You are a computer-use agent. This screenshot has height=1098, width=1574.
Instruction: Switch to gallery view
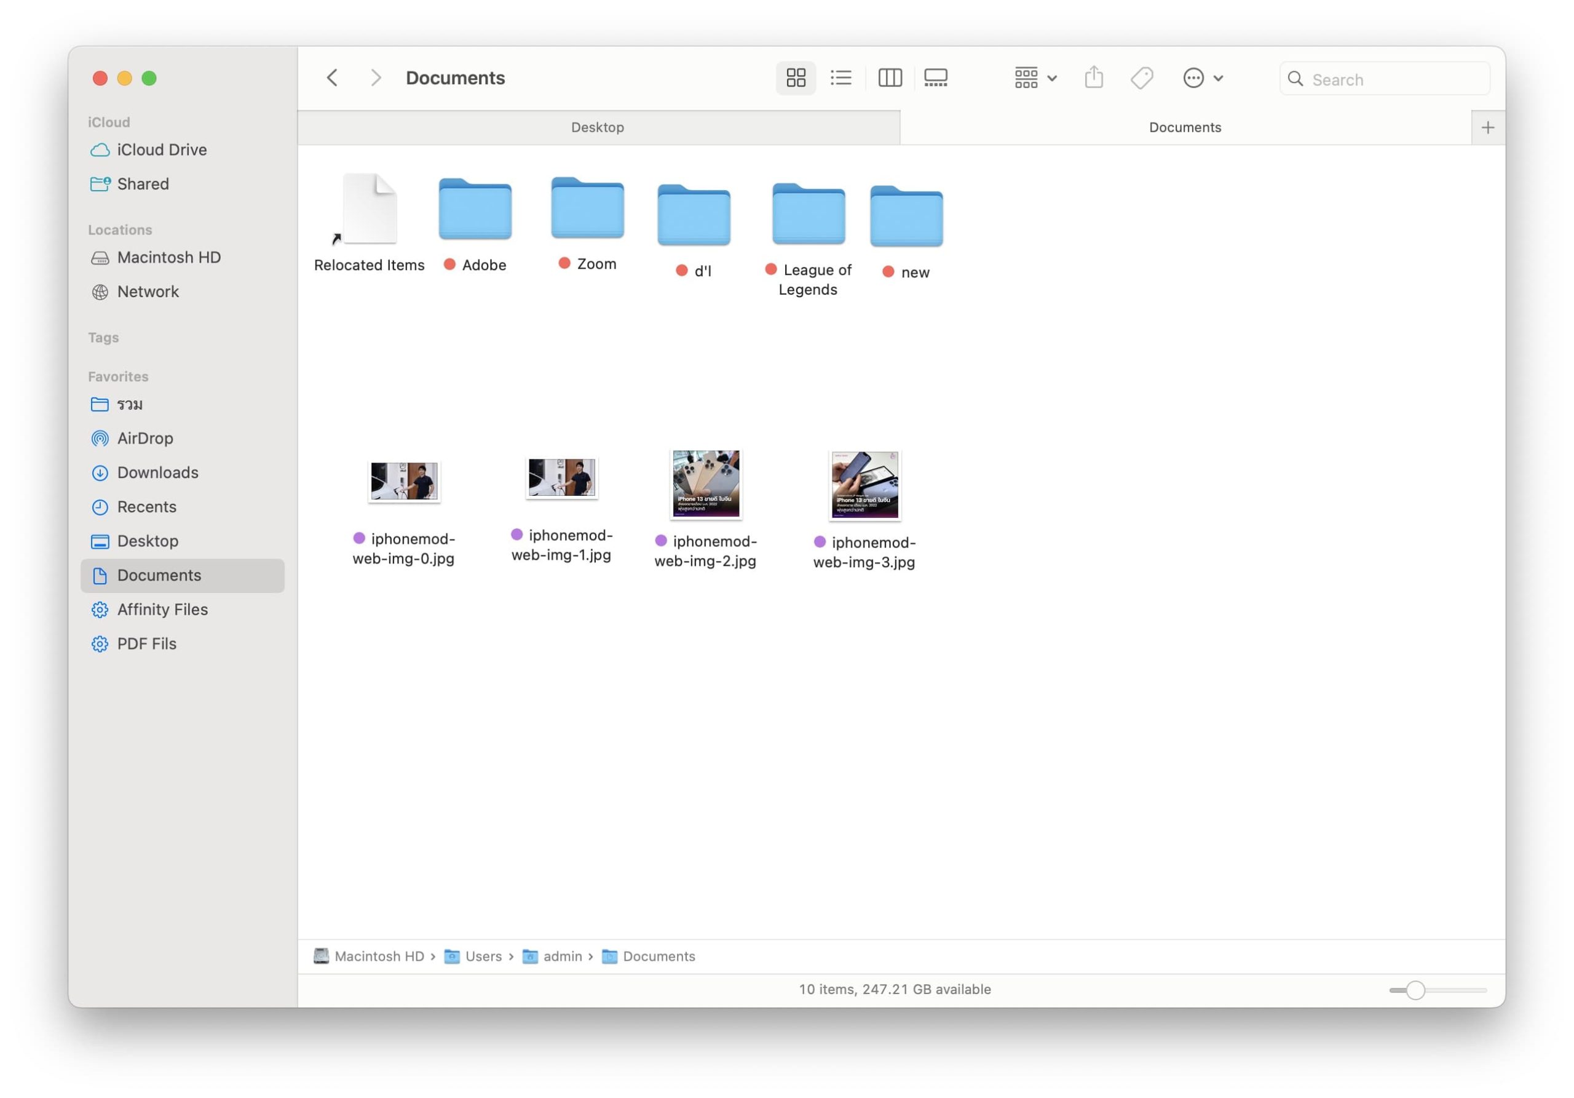[x=935, y=78]
